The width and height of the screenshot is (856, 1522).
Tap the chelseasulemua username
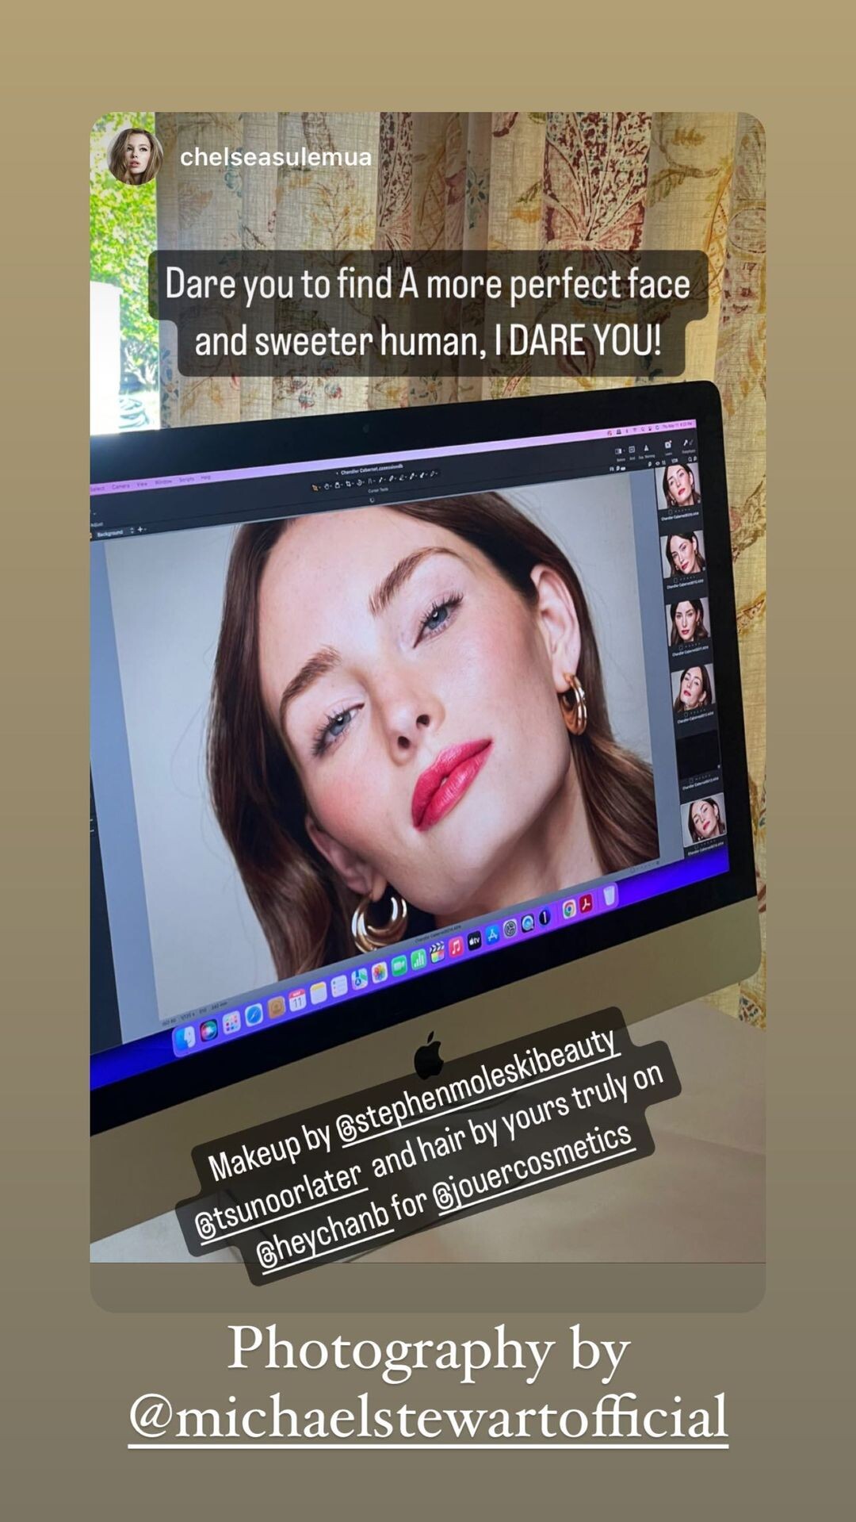point(275,157)
